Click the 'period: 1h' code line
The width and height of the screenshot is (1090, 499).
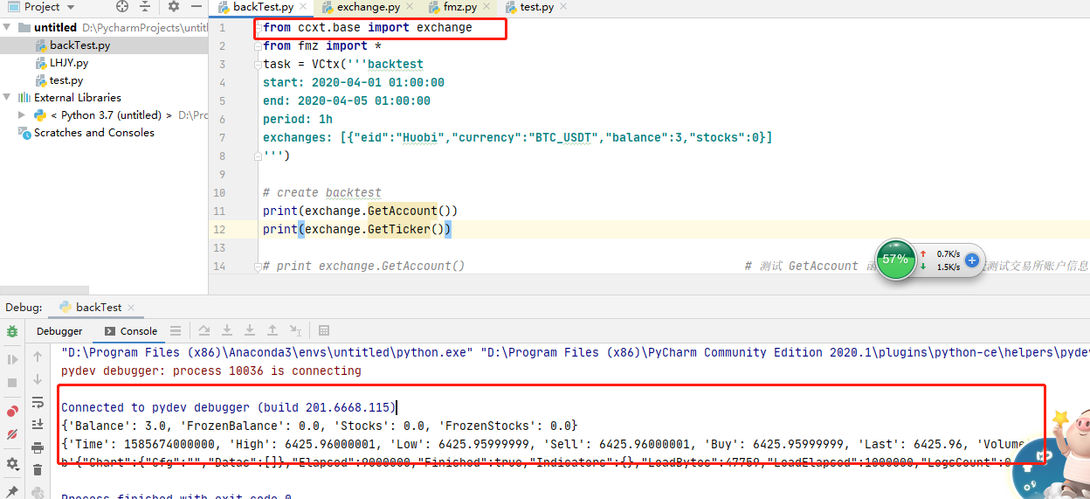point(297,119)
